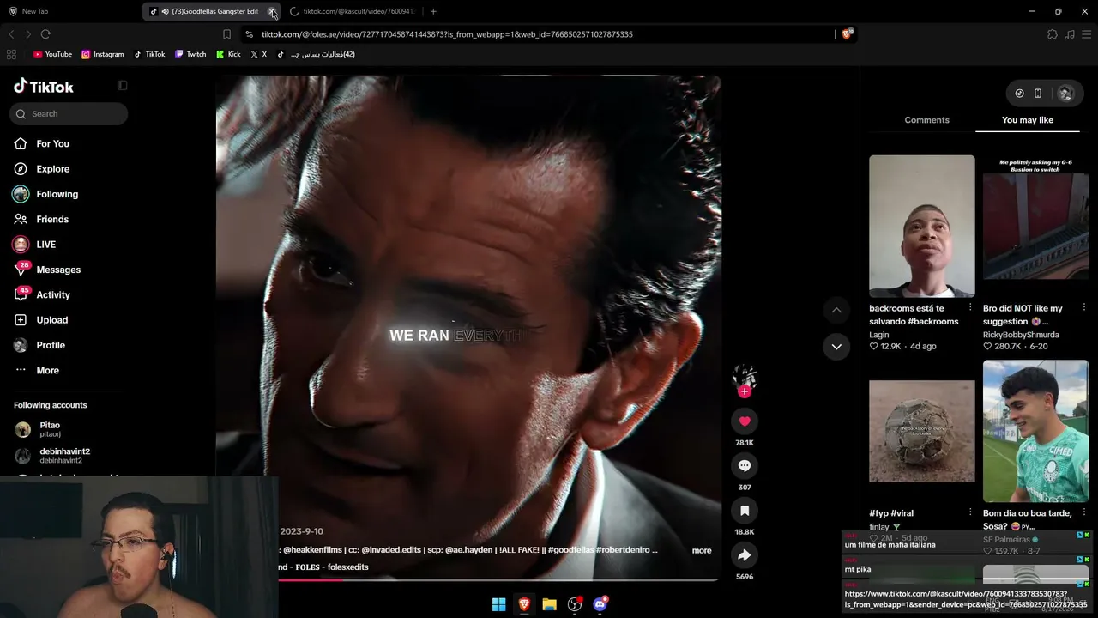This screenshot has height=618, width=1098.
Task: Open the worn football video thumbnail
Action: [922, 431]
